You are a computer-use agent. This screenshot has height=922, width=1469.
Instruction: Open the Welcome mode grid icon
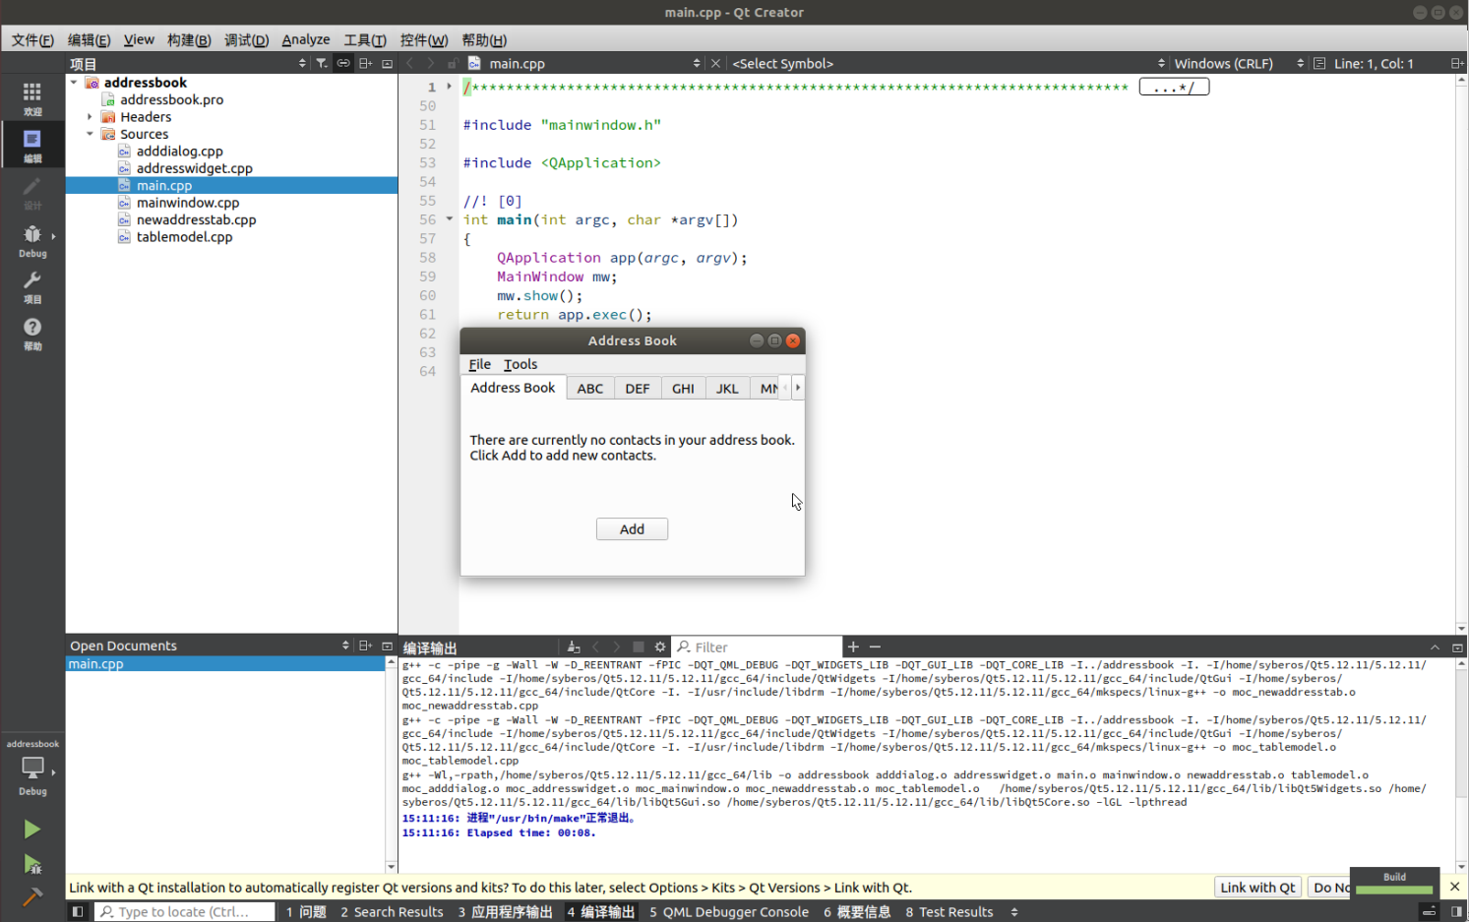32,96
